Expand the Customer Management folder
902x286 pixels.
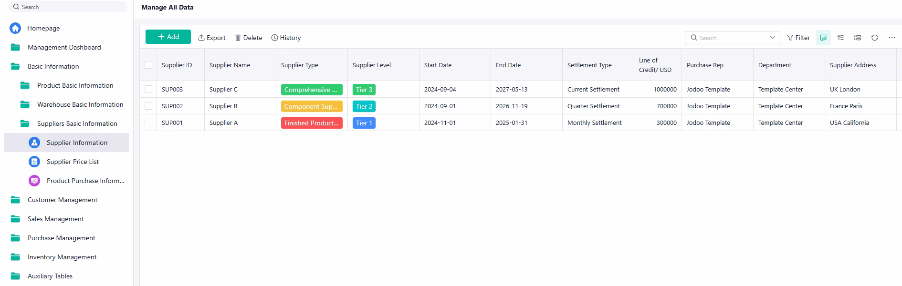tap(62, 200)
